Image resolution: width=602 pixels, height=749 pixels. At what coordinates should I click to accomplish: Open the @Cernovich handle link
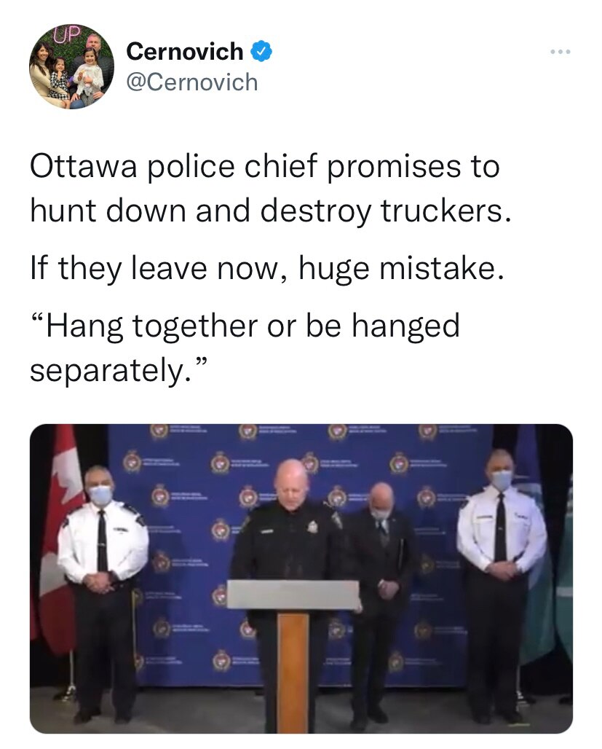192,82
